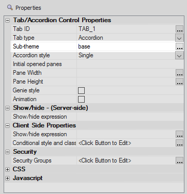Click Security Groups <Click Button to Edit> value
Image resolution: width=187 pixels, height=194 pixels.
pyautogui.click(x=105, y=160)
